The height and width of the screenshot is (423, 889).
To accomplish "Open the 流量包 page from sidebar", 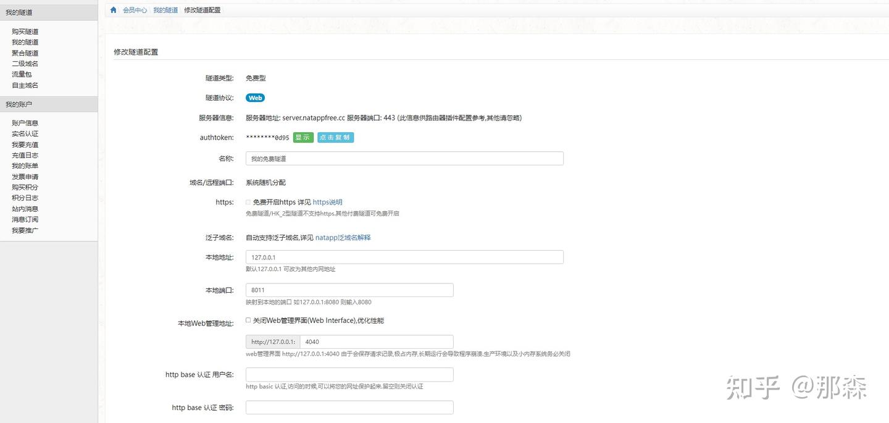I will [22, 74].
